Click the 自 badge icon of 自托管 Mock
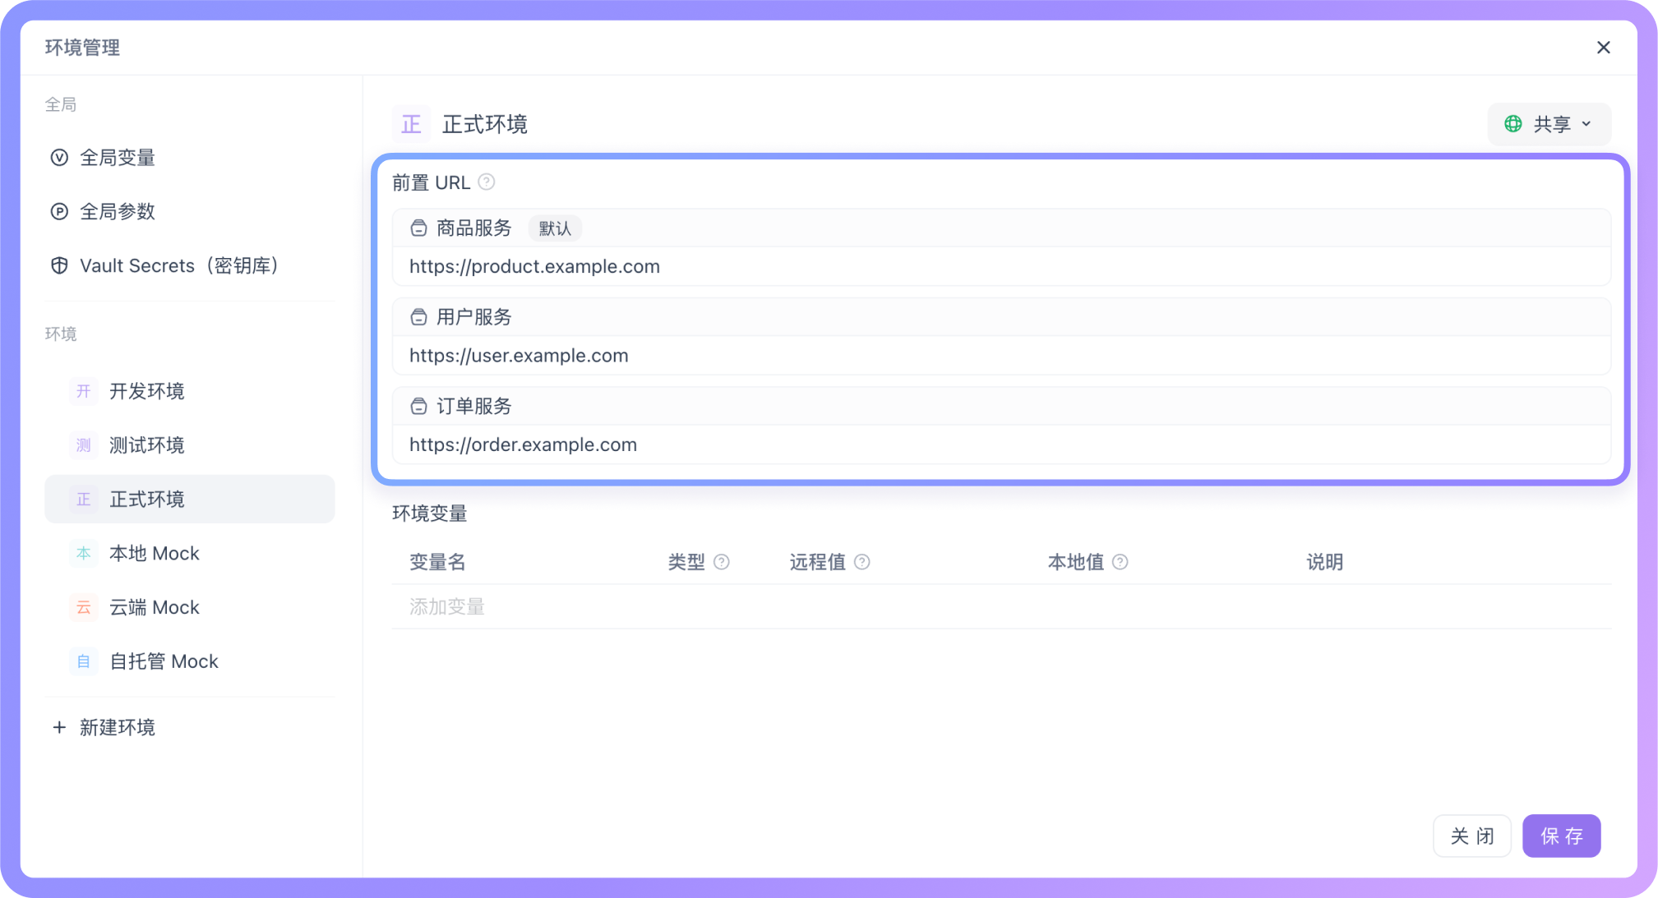The width and height of the screenshot is (1658, 898). (x=84, y=661)
